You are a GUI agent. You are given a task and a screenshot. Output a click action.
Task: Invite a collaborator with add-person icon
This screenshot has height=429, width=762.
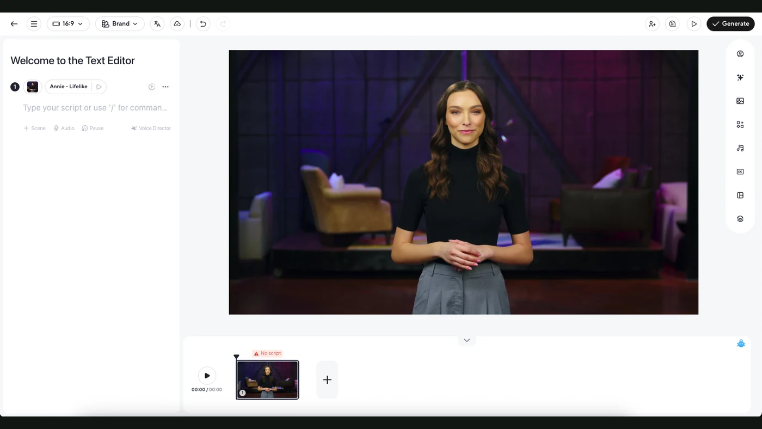[652, 24]
